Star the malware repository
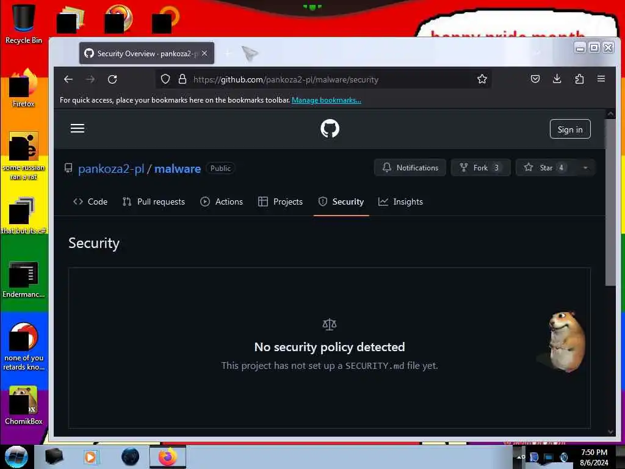The height and width of the screenshot is (469, 625). pos(546,167)
